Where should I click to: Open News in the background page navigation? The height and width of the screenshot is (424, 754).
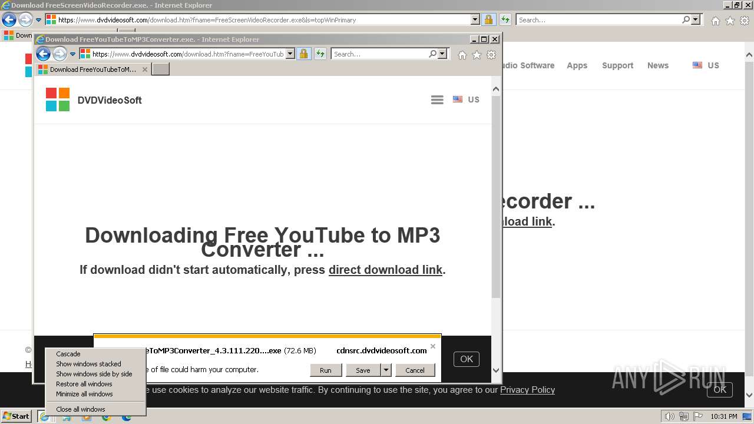pyautogui.click(x=657, y=65)
